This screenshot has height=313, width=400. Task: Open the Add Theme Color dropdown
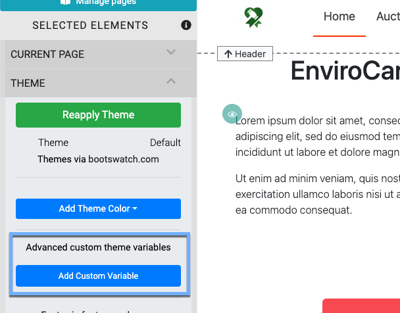click(x=98, y=208)
